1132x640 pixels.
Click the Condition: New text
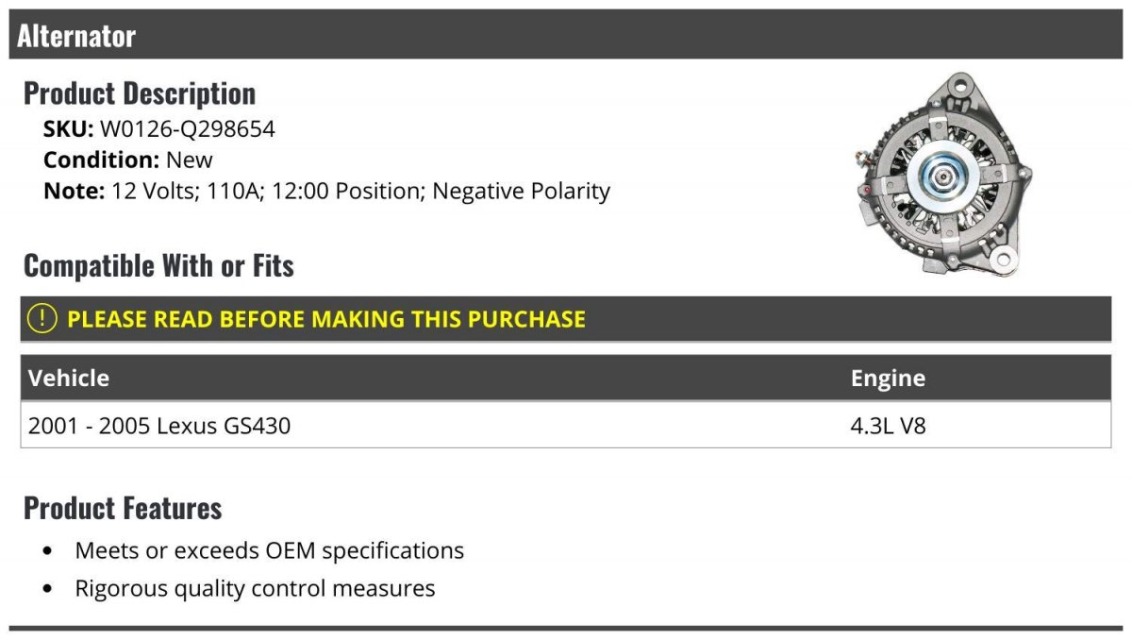point(128,160)
